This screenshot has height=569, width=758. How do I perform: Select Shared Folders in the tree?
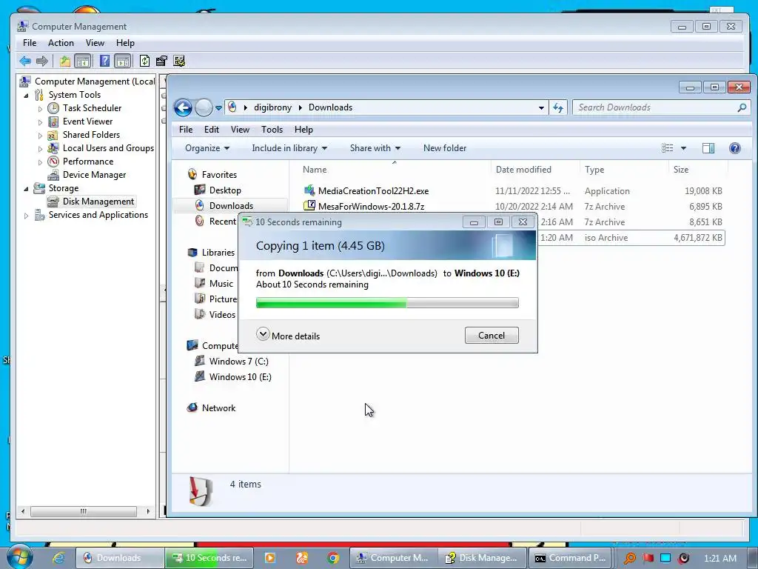click(x=91, y=135)
